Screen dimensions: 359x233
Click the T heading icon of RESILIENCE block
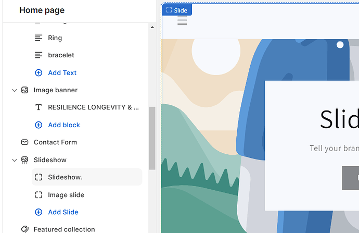pyautogui.click(x=39, y=107)
